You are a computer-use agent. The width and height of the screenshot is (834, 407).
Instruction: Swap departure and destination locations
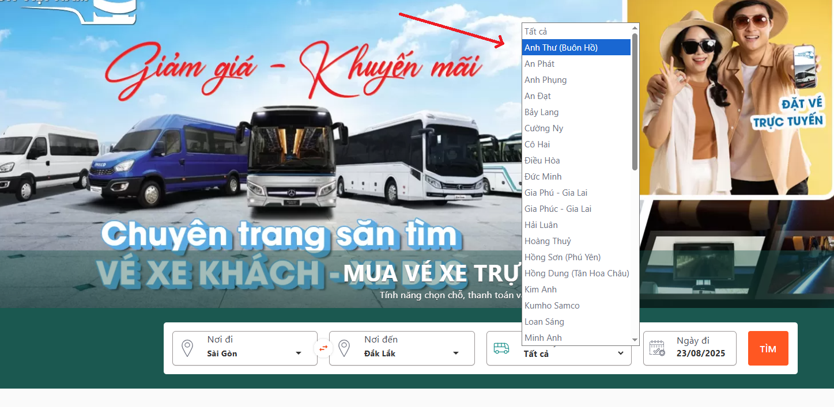point(323,348)
